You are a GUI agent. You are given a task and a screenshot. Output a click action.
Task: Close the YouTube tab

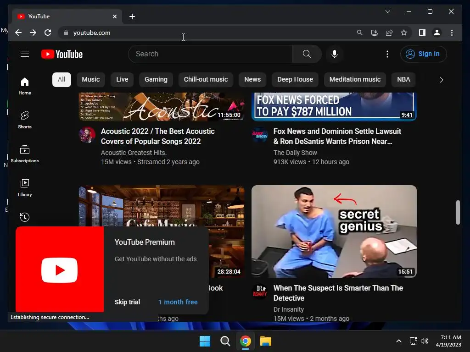click(114, 16)
